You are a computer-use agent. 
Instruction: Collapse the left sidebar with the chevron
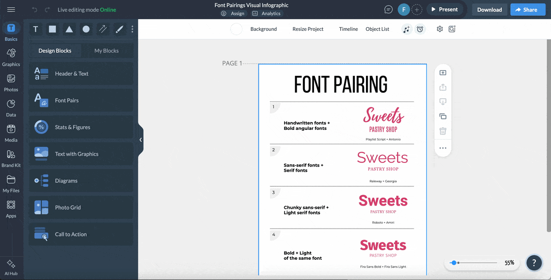coord(141,139)
